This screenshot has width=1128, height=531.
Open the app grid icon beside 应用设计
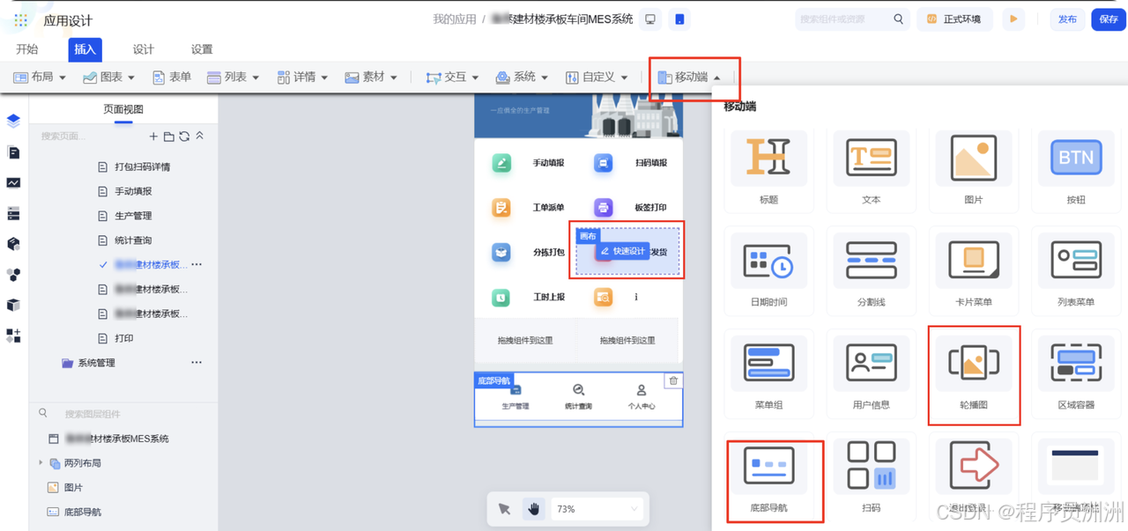(x=21, y=20)
